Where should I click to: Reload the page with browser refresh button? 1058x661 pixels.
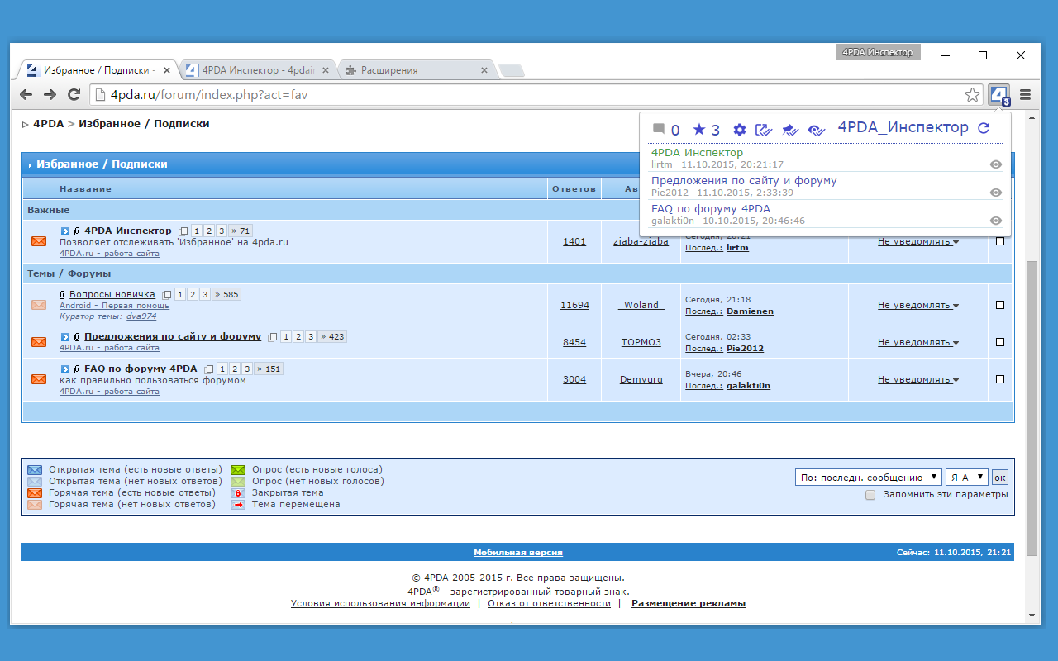[x=74, y=95]
